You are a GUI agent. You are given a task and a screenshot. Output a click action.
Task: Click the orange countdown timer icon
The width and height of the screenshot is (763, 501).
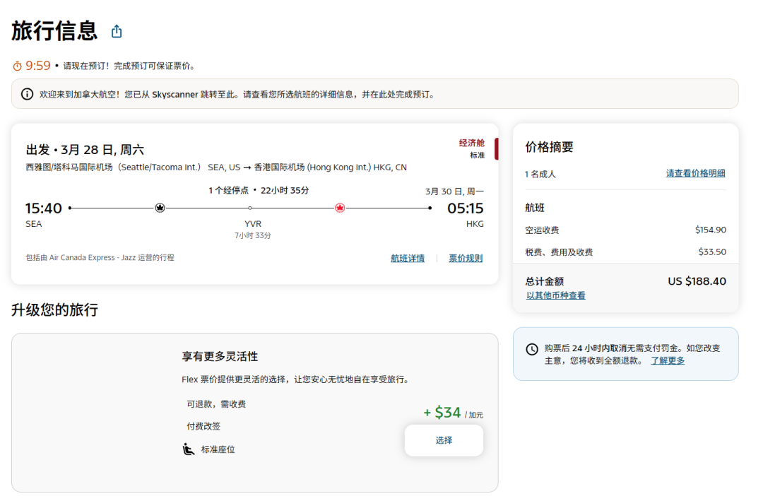pyautogui.click(x=17, y=66)
